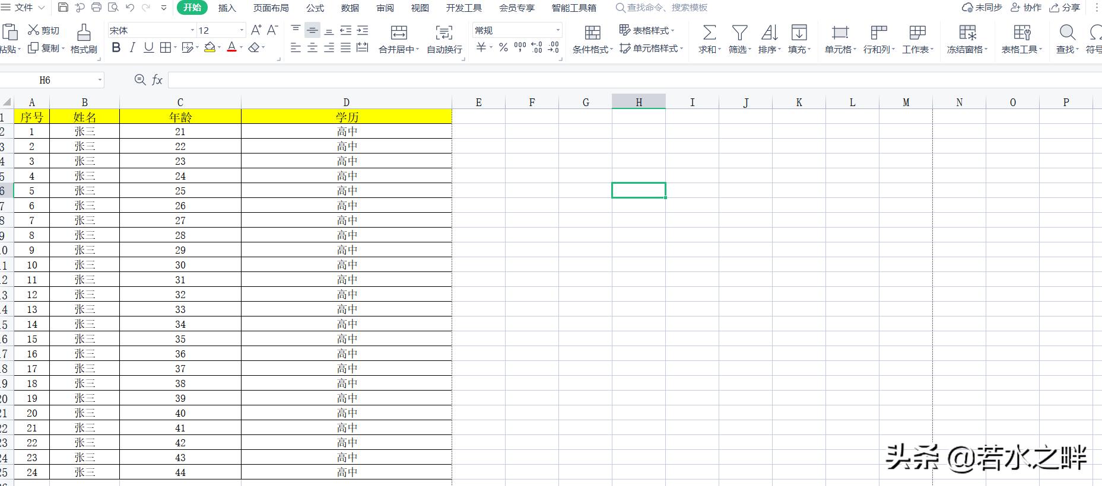1102x486 pixels.
Task: Align text right horizontally
Action: pyautogui.click(x=329, y=47)
